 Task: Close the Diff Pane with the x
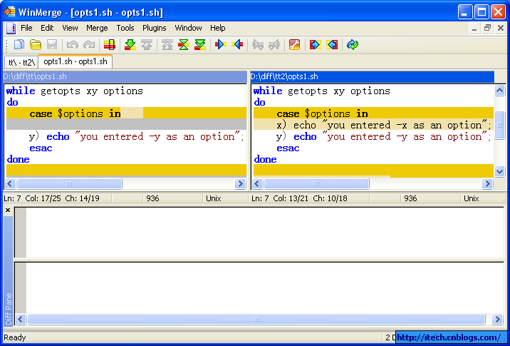pos(8,210)
